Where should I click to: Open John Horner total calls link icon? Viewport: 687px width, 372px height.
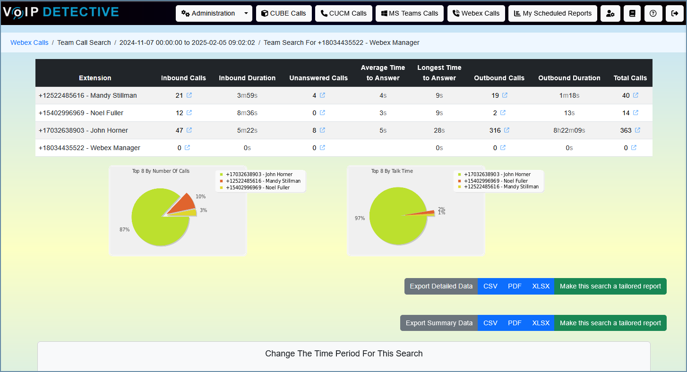[637, 130]
